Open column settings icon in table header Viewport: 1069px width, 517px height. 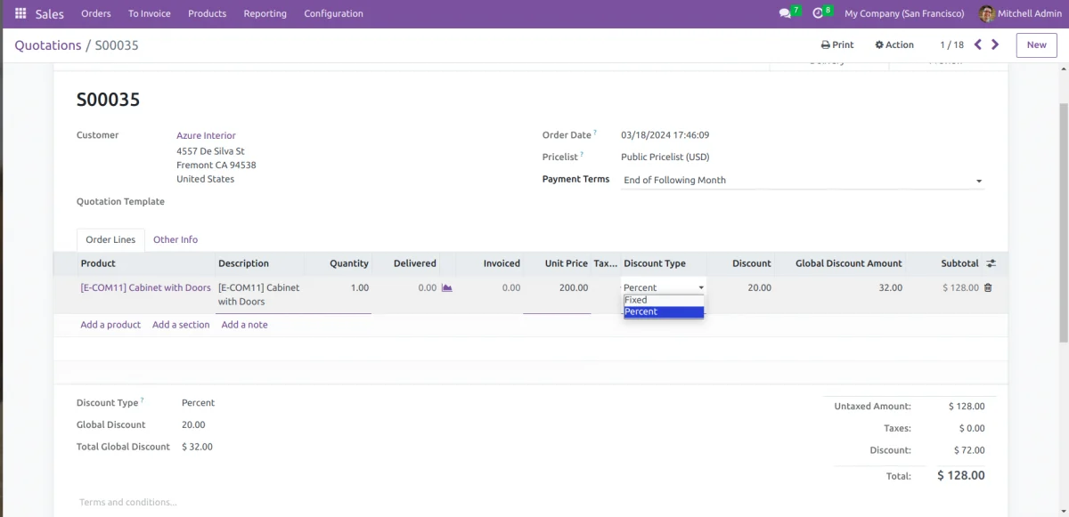point(991,263)
